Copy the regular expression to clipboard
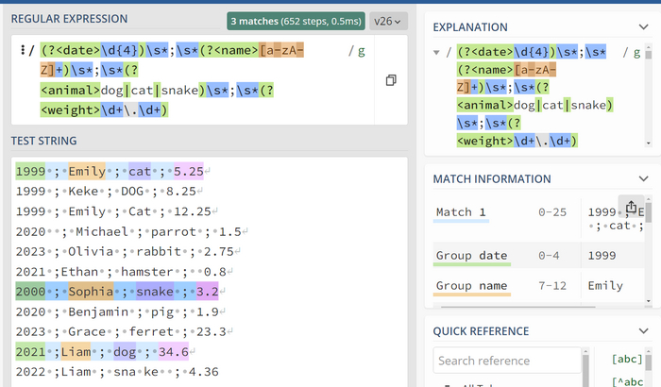661x387 pixels. [390, 81]
